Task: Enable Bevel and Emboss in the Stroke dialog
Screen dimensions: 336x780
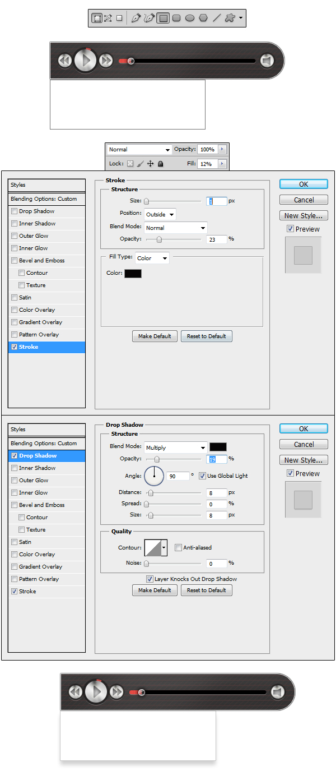Action: (14, 261)
